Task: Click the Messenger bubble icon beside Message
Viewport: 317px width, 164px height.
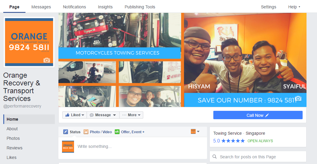Action: tap(92, 115)
